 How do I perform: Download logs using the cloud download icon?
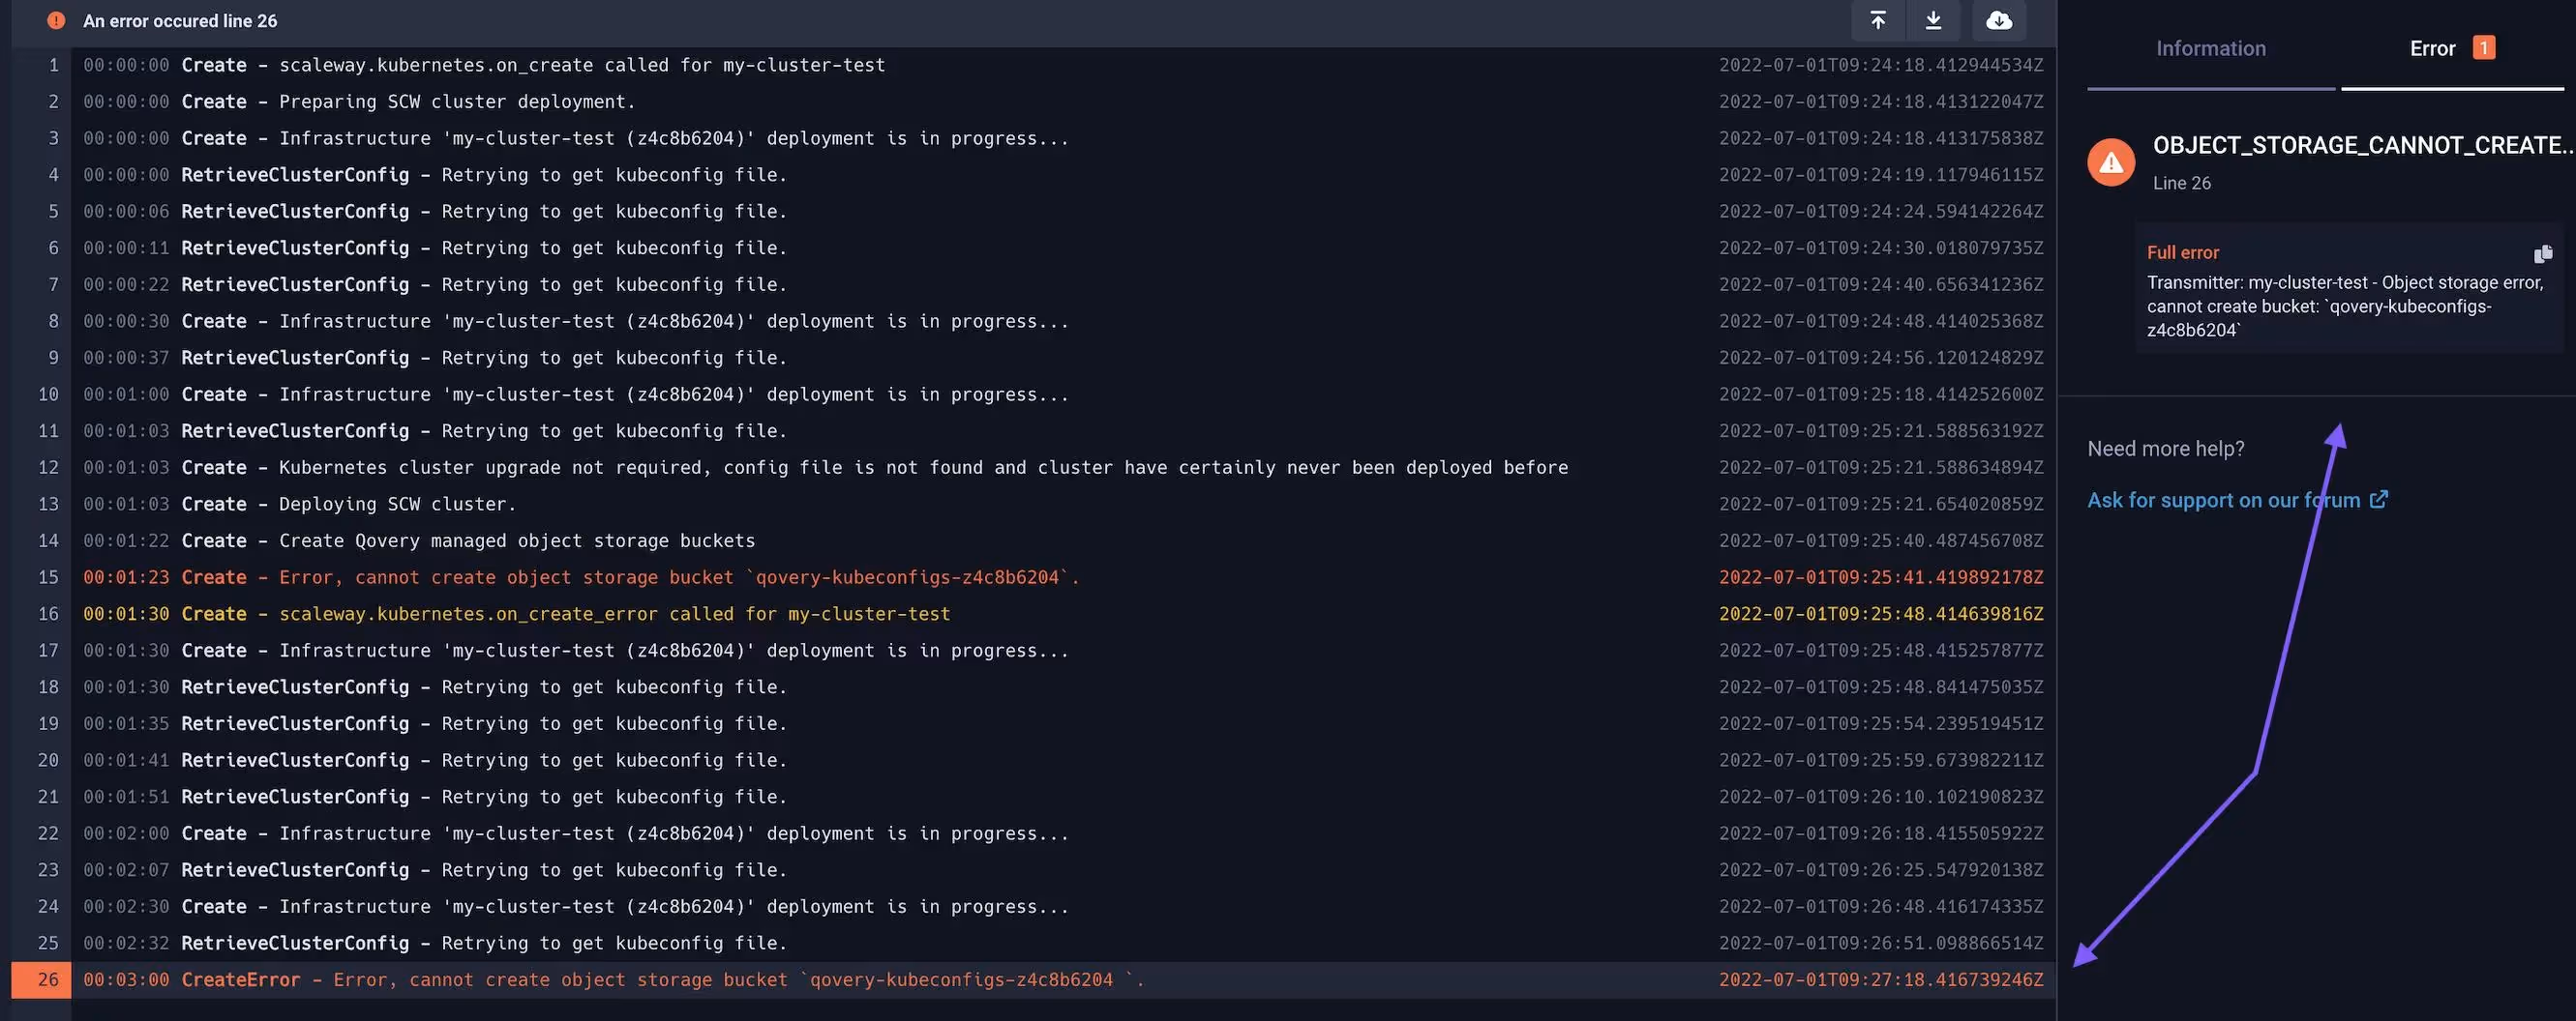click(x=1997, y=20)
